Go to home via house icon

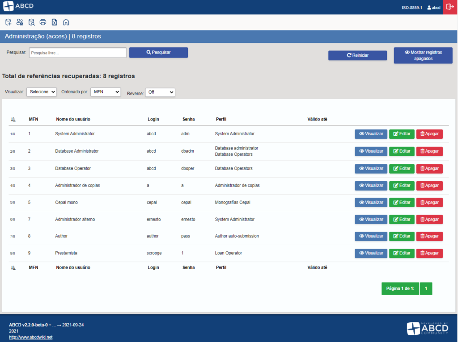point(66,22)
